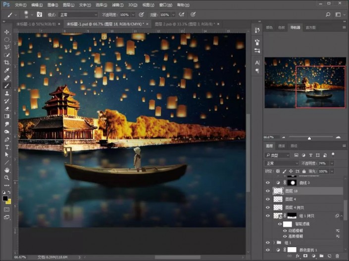Select the Hand tool
Screen dimensions: 349x261
(6, 170)
